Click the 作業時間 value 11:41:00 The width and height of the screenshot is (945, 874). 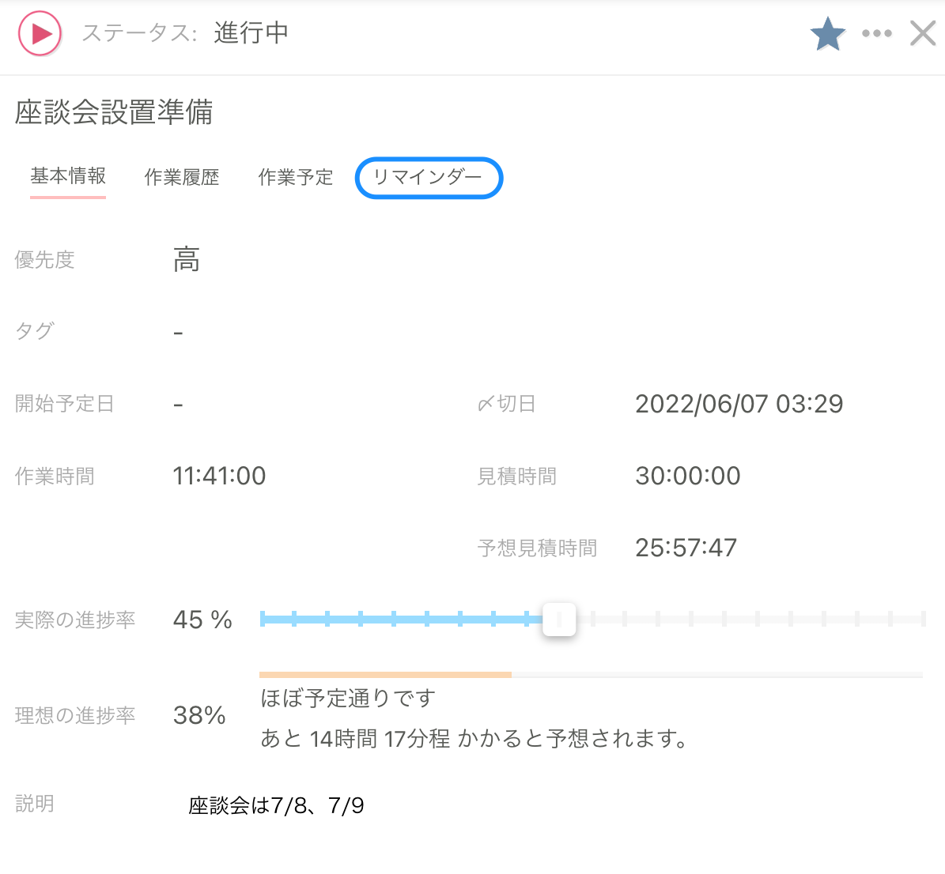click(219, 476)
